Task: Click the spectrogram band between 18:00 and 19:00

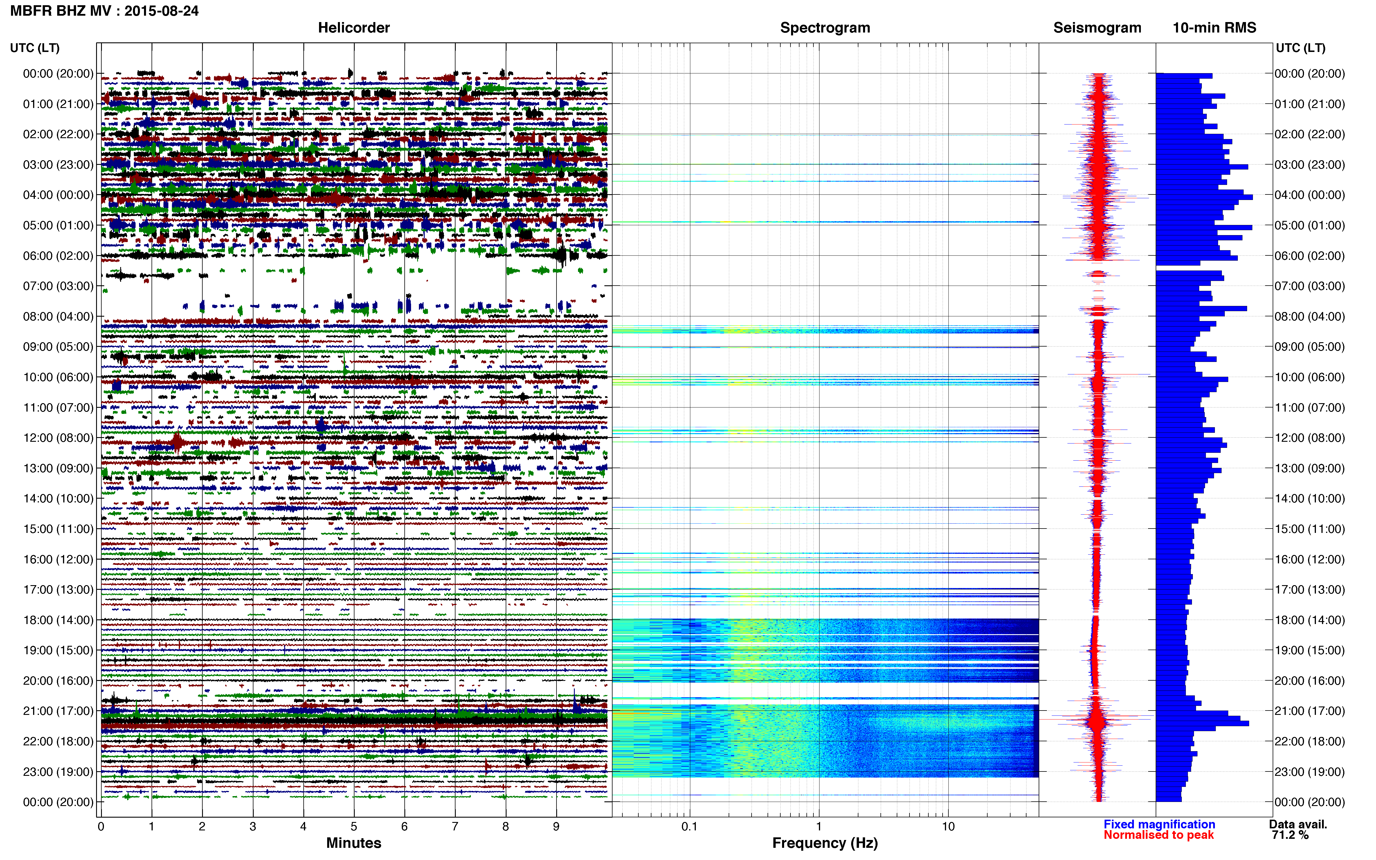Action: 825,630
